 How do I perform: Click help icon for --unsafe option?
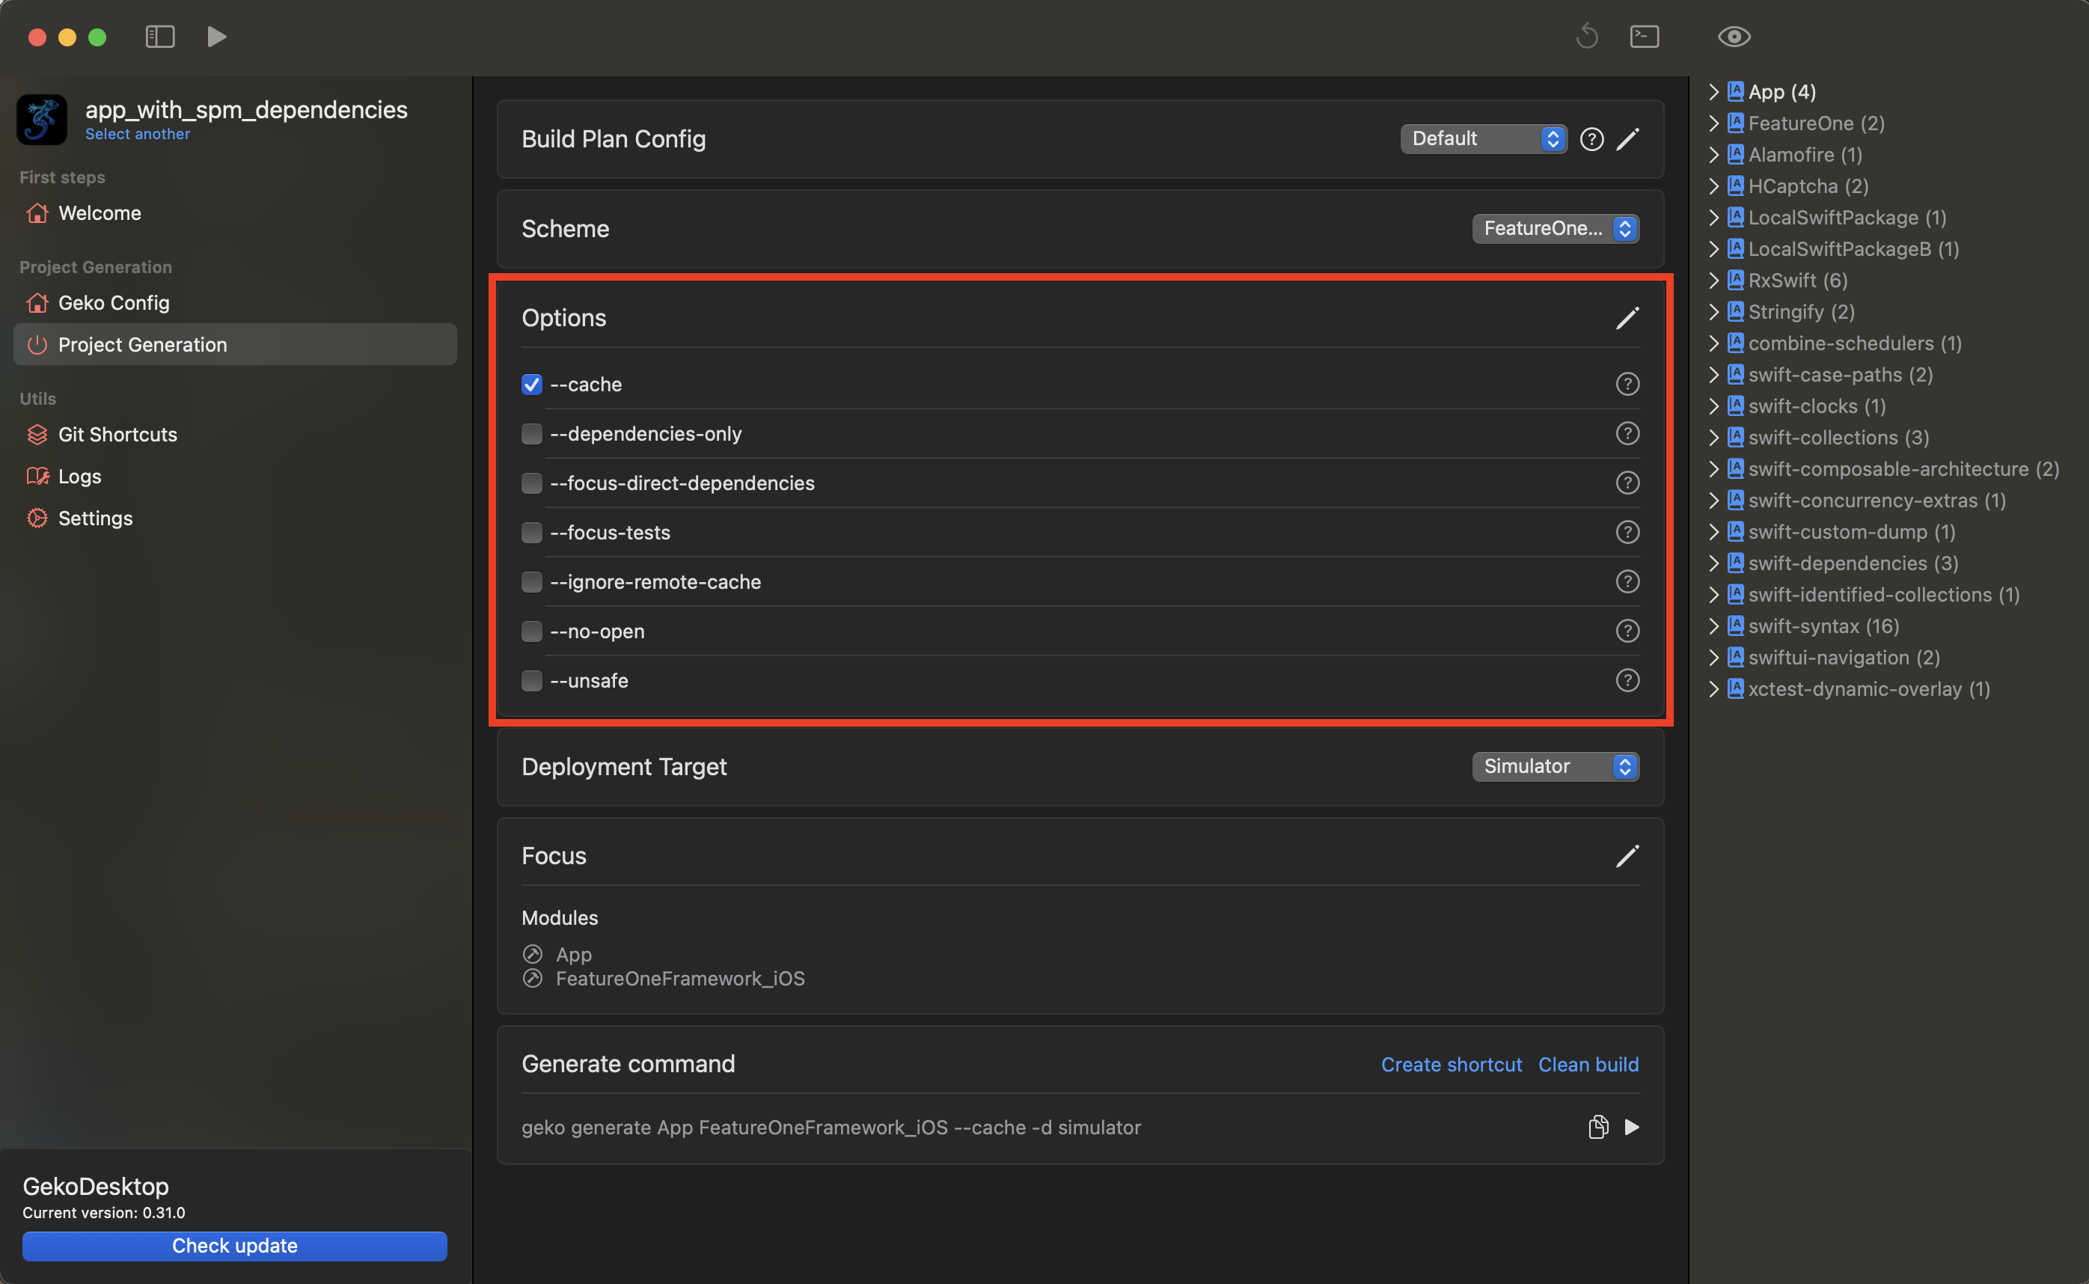tap(1626, 680)
